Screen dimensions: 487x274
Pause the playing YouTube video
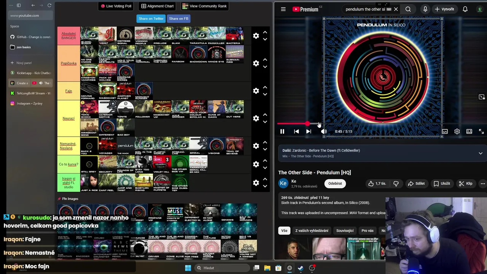282,131
